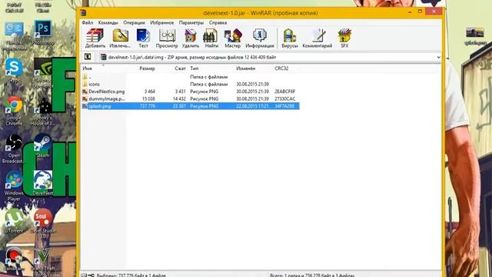
Task: Select the splash.png file row
Action: coord(190,106)
